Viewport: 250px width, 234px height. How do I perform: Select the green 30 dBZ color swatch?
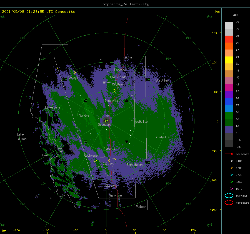point(229,115)
